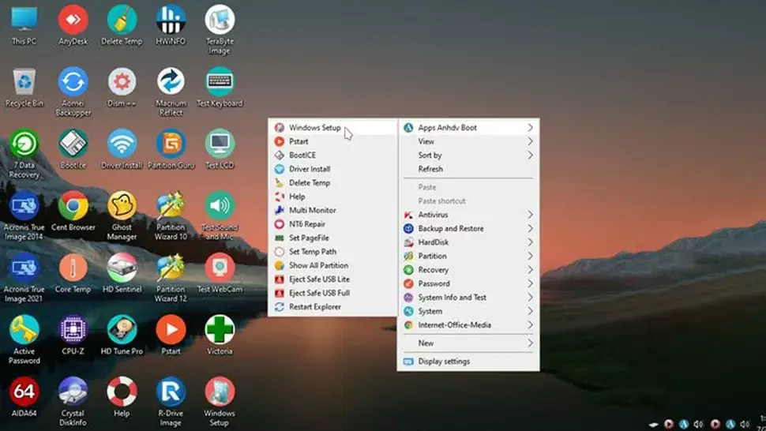The image size is (766, 431).
Task: Open the Victoria desktop icon
Action: pos(220,330)
